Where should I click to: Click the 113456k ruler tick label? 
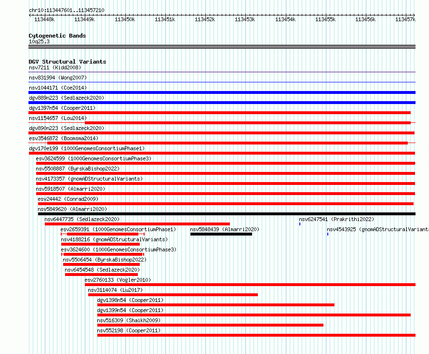(x=365, y=19)
